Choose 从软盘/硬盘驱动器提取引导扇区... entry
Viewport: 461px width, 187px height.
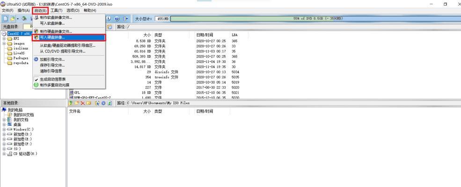coord(69,46)
